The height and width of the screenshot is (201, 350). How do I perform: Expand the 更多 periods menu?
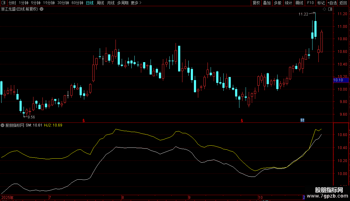click(x=136, y=3)
